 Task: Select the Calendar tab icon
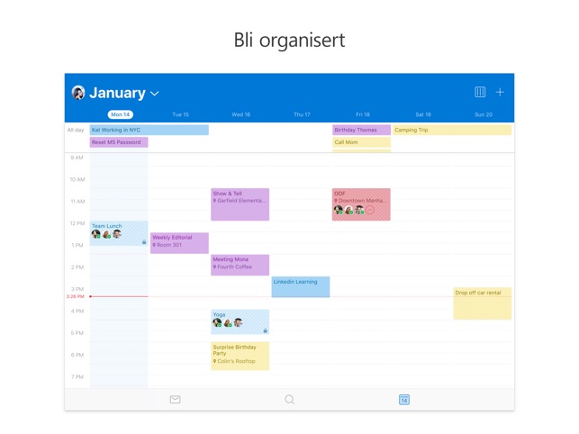[x=404, y=400]
